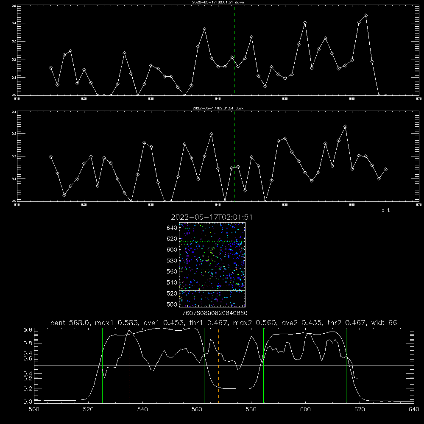Click the first diamond data point in dawn plot
424x424 pixels.
point(50,67)
